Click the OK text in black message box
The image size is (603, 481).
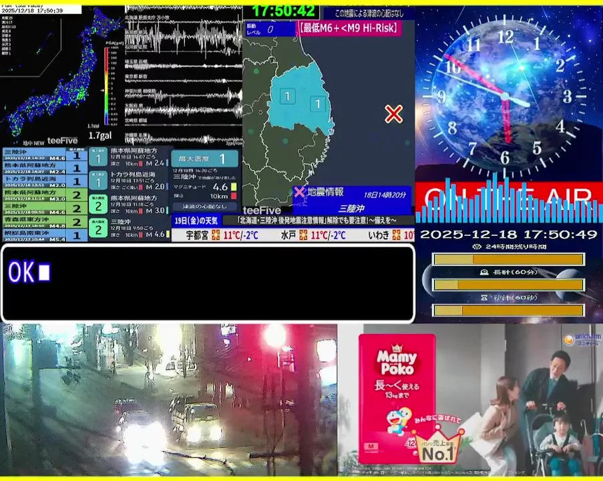tap(21, 272)
